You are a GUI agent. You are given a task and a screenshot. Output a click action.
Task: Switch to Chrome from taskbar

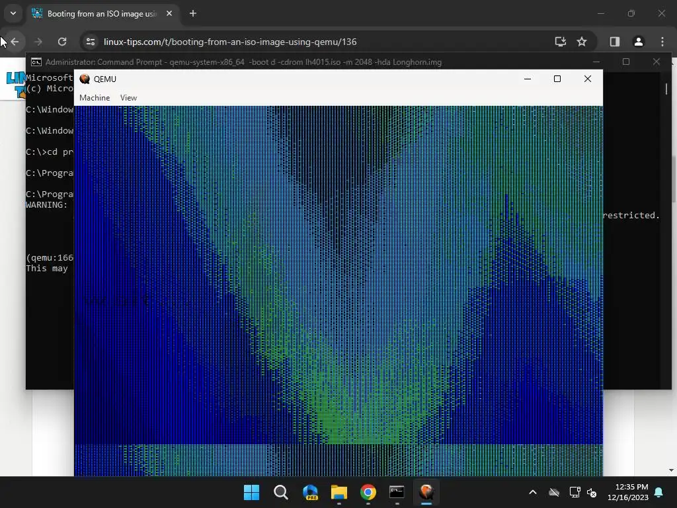[368, 492]
